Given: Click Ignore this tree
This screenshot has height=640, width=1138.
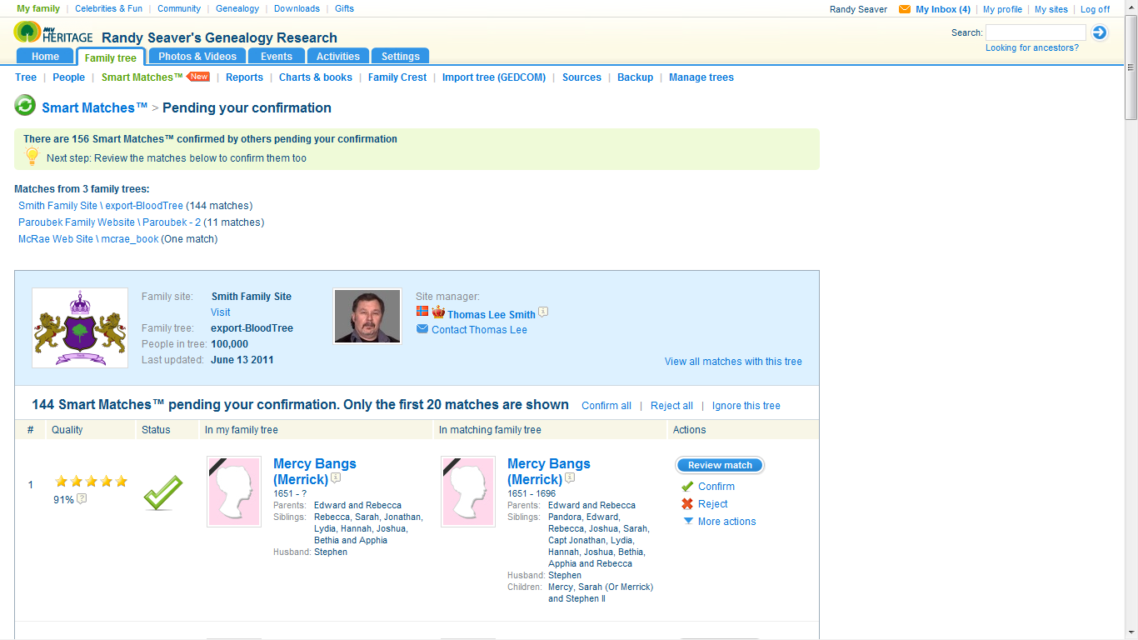Looking at the screenshot, I should [x=746, y=406].
